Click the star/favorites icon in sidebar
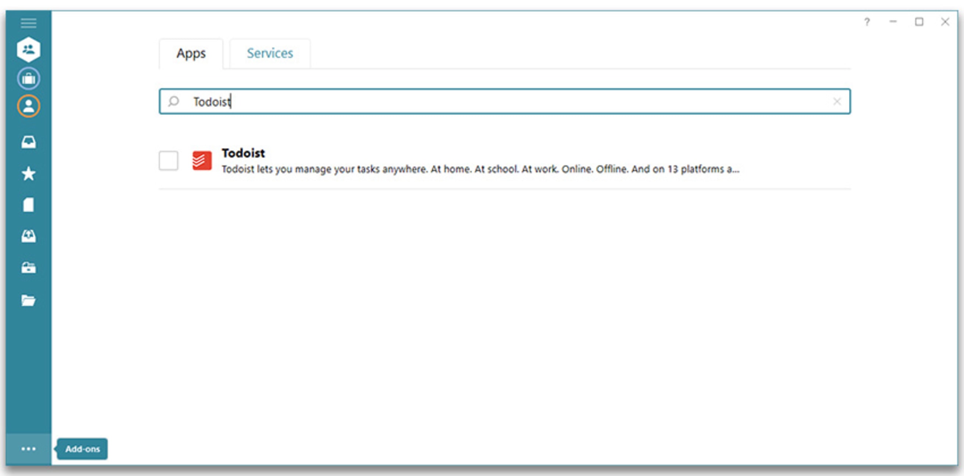This screenshot has width=964, height=476. tap(28, 173)
